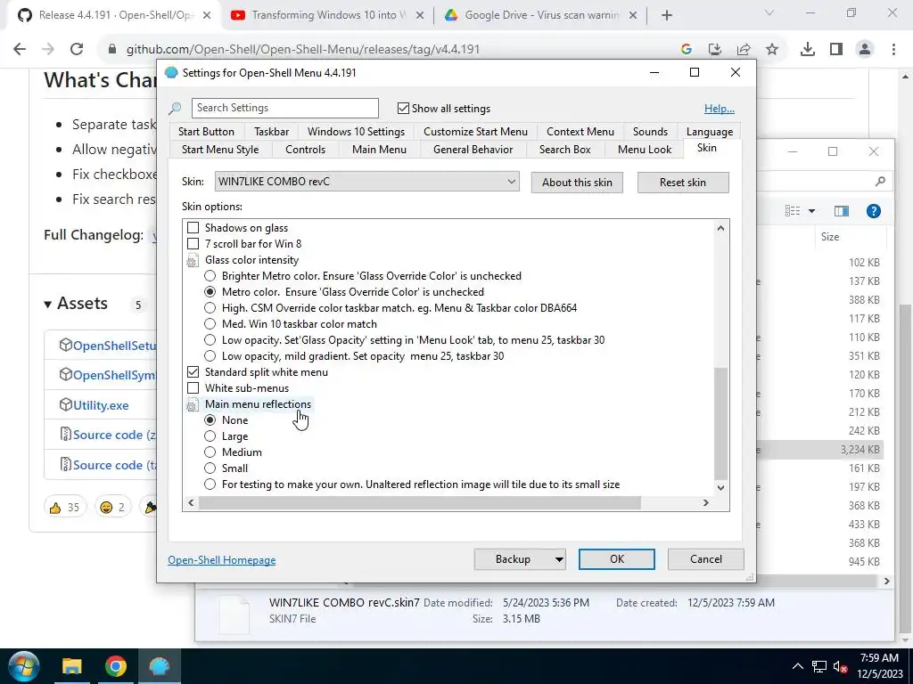Click Cancel in settings dialog
Image resolution: width=913 pixels, height=684 pixels.
tap(706, 559)
